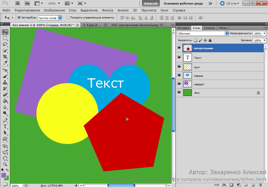The width and height of the screenshot is (268, 187).
Task: Select the Dodge tool
Action: (5, 113)
